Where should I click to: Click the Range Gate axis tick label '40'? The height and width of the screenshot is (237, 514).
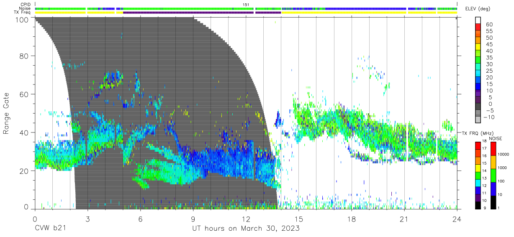tap(25, 133)
